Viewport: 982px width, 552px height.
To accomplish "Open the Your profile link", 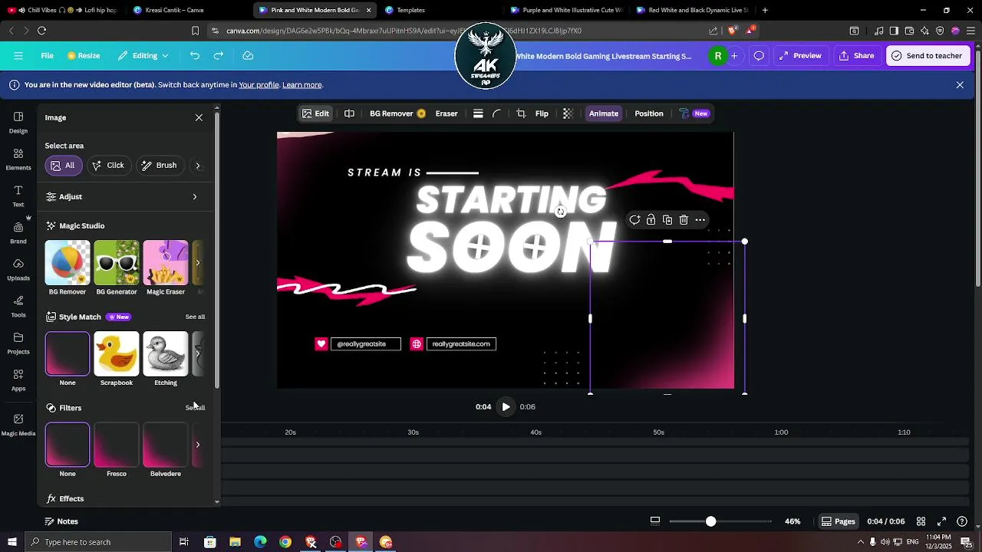I will pyautogui.click(x=259, y=85).
